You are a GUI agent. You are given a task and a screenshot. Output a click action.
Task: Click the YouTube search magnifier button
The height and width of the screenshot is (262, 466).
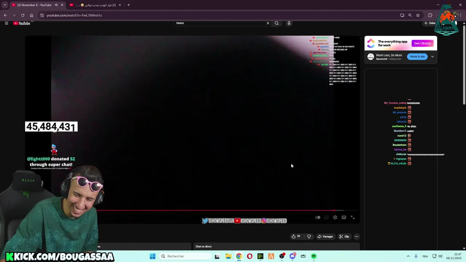277,23
